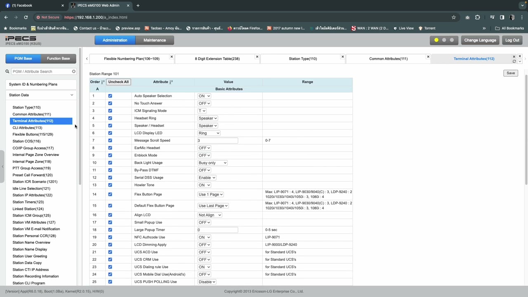Image resolution: width=528 pixels, height=297 pixels.
Task: Click the camera screenshot extension icon
Action: point(467,17)
